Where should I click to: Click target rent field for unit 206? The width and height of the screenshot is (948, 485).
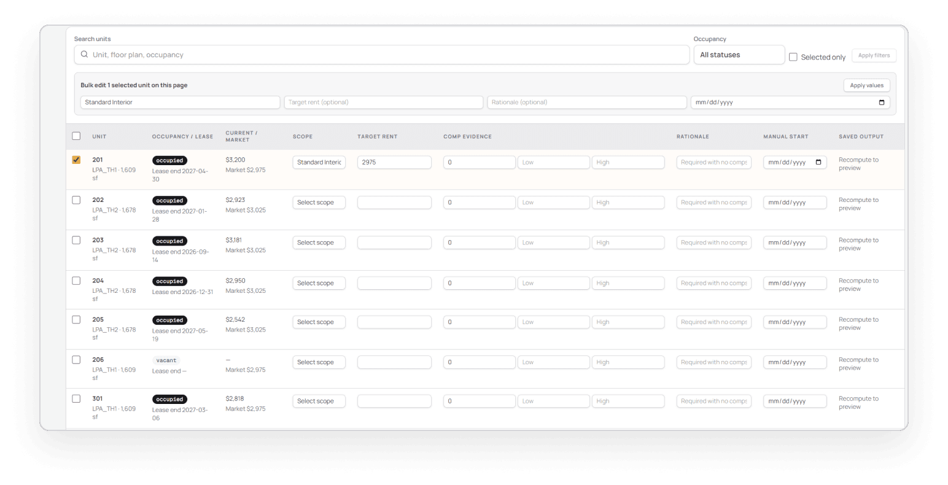[x=394, y=363]
